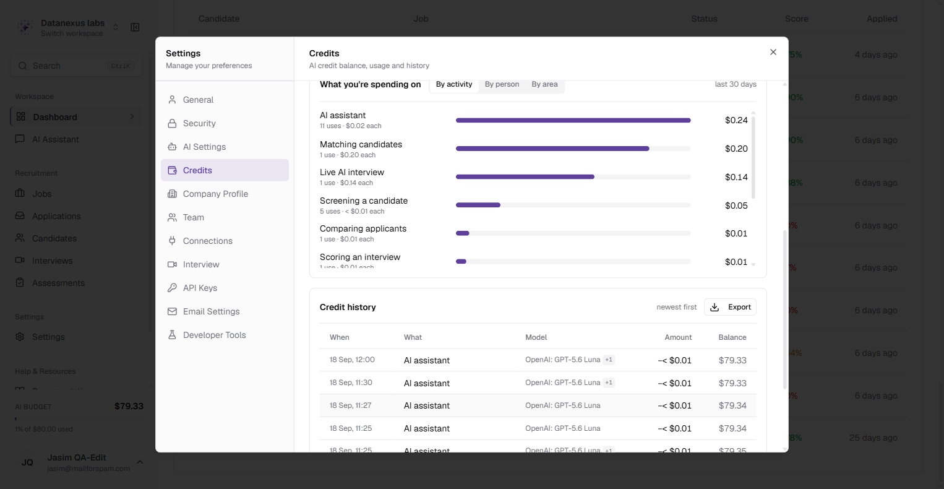Click the AI assistant spending bar
Viewport: 944px width, 489px height.
pyautogui.click(x=573, y=120)
